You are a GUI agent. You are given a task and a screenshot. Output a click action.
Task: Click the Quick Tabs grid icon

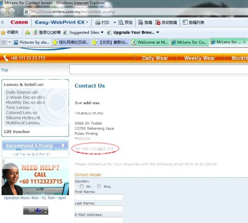click(x=3, y=42)
